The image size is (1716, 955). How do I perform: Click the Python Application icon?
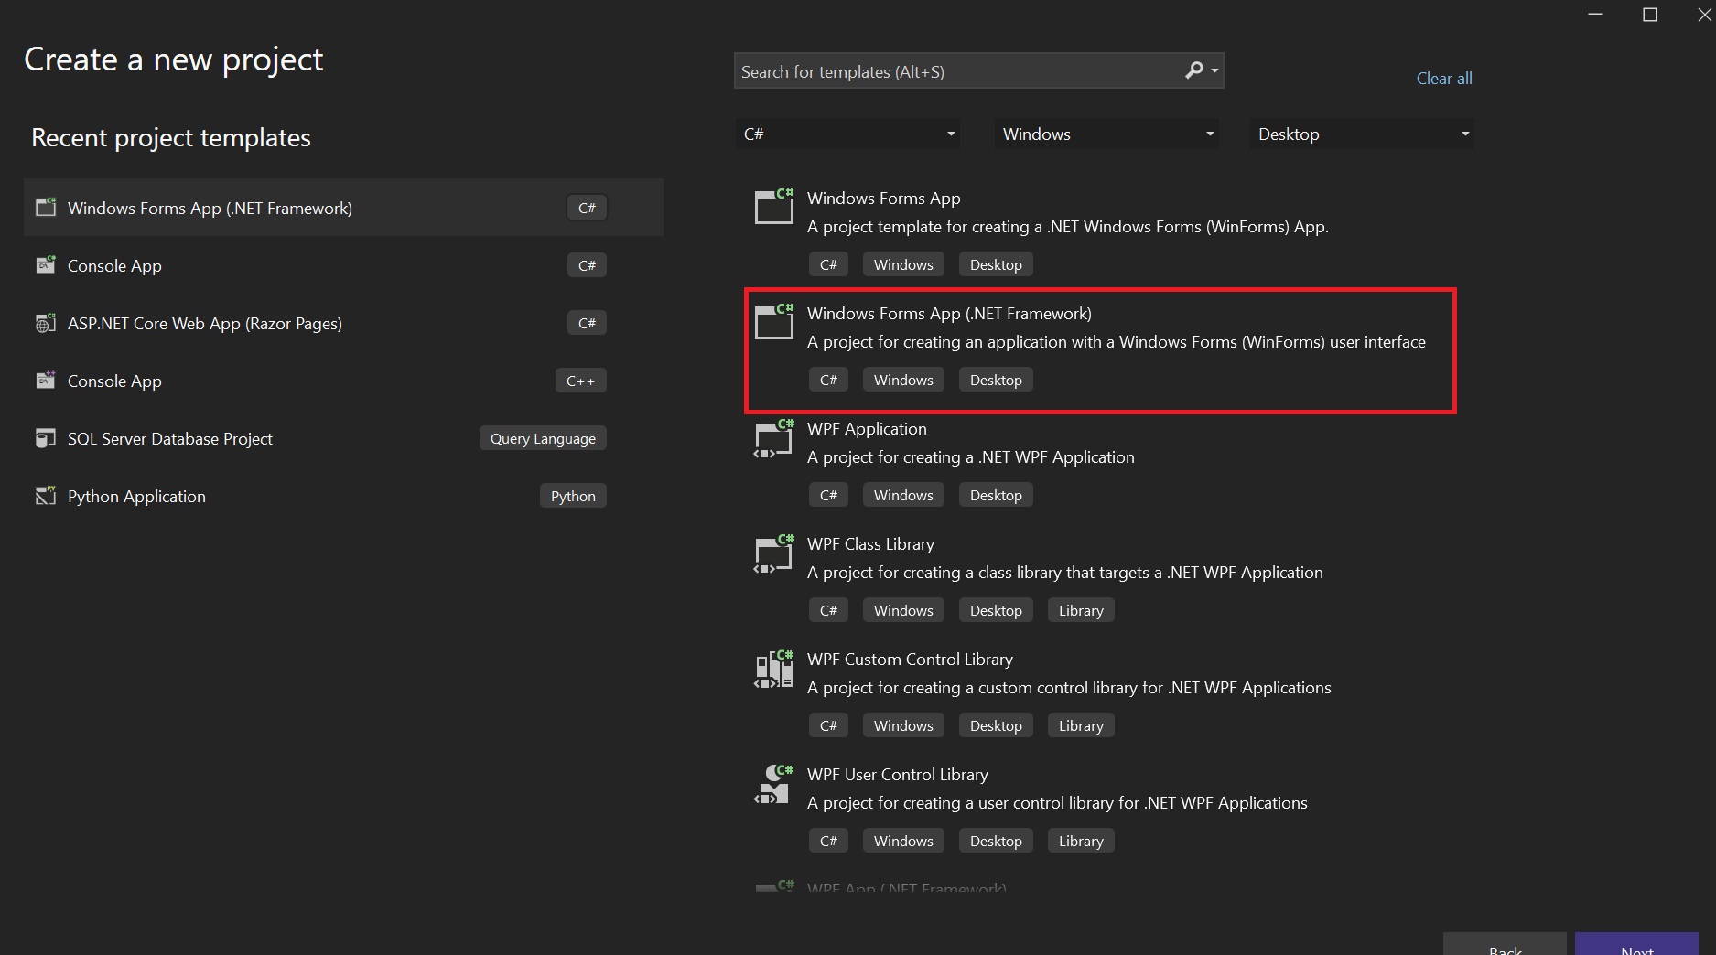pos(45,495)
